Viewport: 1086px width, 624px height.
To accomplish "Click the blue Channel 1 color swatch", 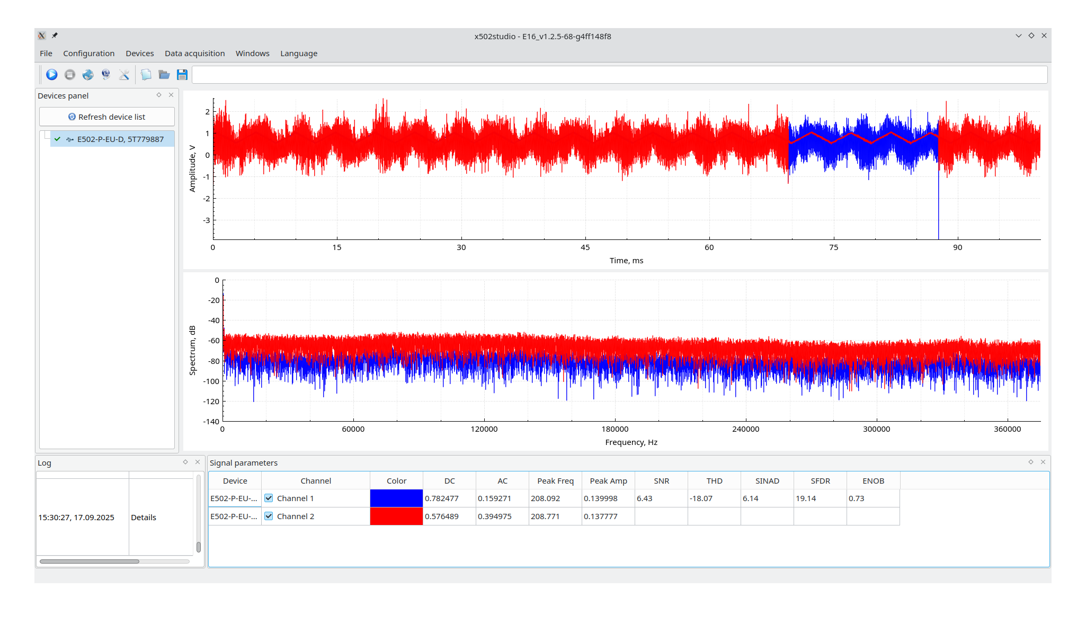I will (x=396, y=498).
